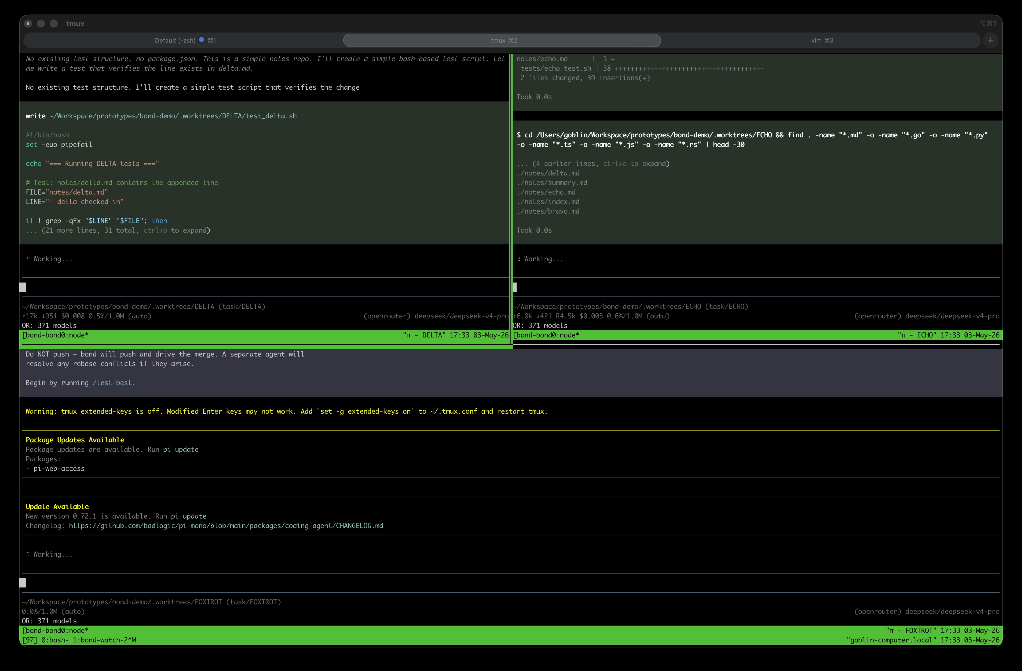
Task: Click ECHO pane deepseek-v4-pro model label
Action: pyautogui.click(x=927, y=316)
